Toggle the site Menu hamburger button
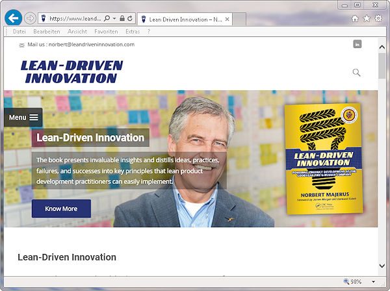The width and height of the screenshot is (390, 291). click(x=23, y=118)
